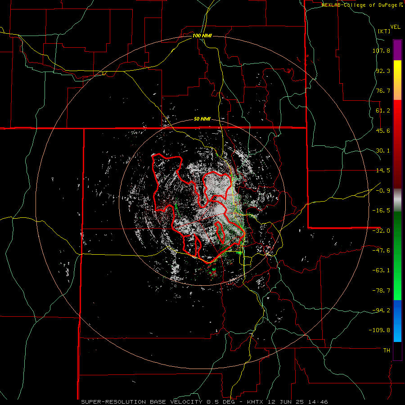The height and width of the screenshot is (405, 405).
Task: Click the -109.8 velocity scale value
Action: coord(379,330)
